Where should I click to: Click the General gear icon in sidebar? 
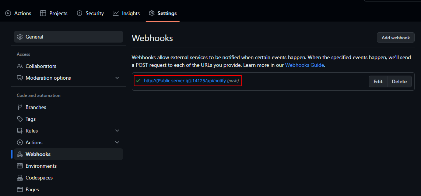click(x=20, y=37)
